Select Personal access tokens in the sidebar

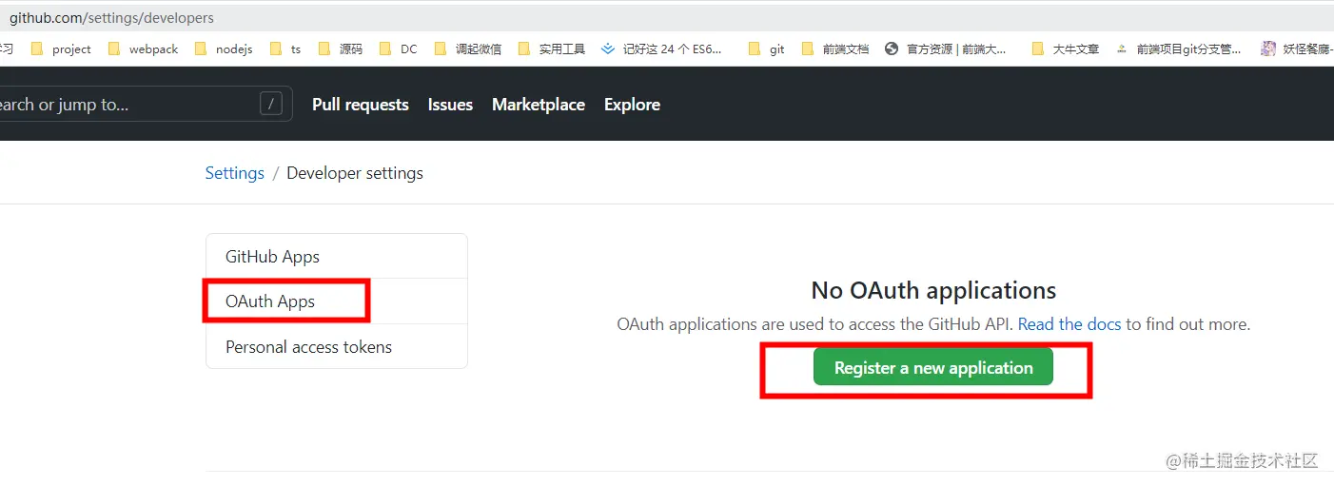[x=337, y=346]
